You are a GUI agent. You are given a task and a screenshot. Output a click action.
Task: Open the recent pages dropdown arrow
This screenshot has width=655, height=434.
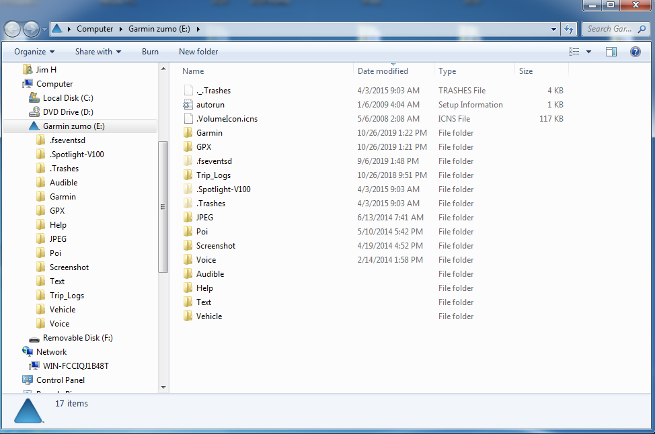tap(44, 30)
